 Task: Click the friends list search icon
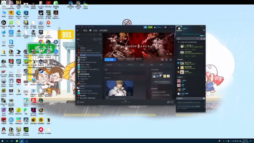click(198, 38)
